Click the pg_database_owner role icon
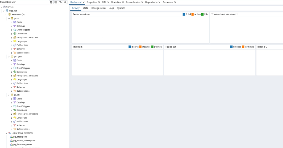 click(x=11, y=144)
